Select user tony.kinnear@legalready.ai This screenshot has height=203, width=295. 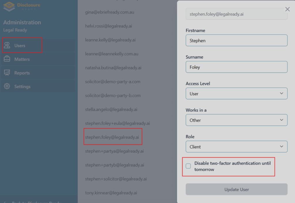(111, 193)
